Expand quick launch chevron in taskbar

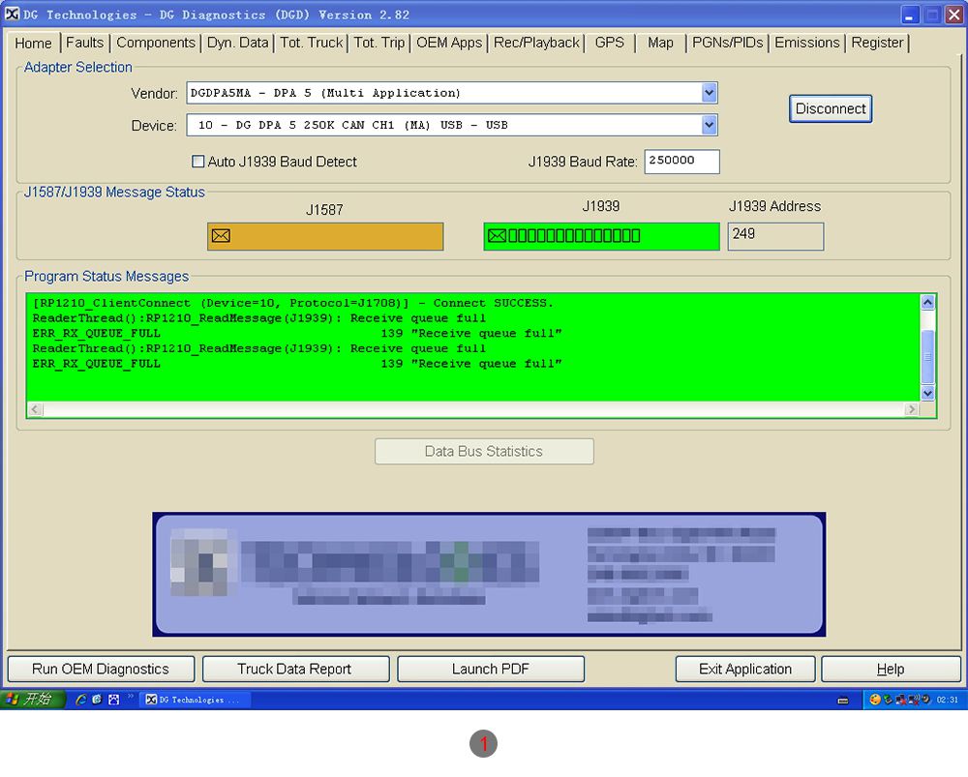pos(131,697)
